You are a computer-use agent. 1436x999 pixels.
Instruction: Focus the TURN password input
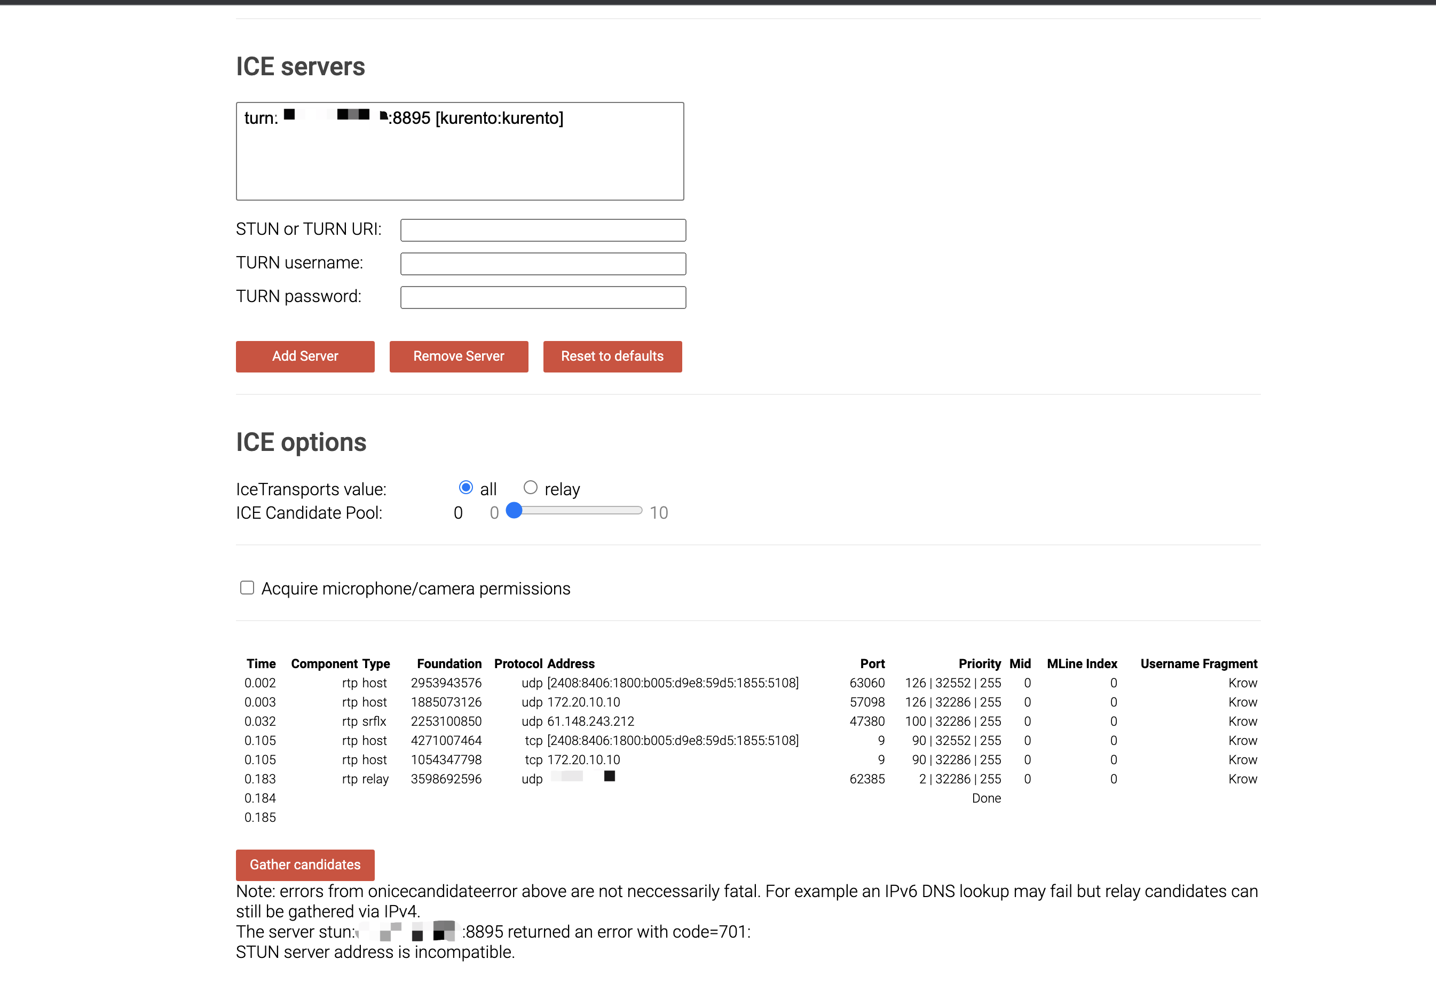coord(542,298)
